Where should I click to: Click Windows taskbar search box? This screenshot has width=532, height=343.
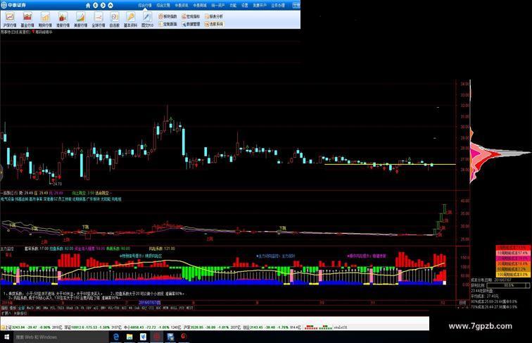tap(61, 337)
